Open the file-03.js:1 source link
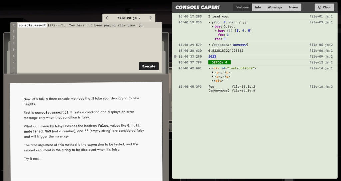The width and height of the screenshot is (341, 181). pyautogui.click(x=321, y=22)
